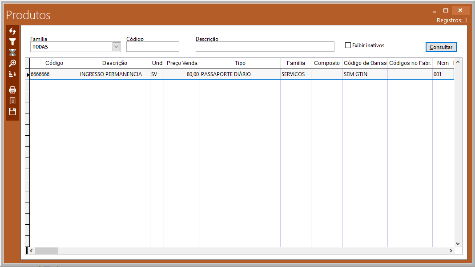Click the filter funnel icon

[12, 42]
